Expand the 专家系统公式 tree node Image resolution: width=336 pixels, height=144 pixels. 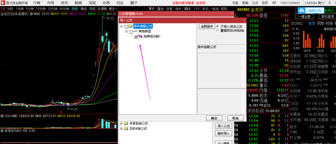click(121, 123)
